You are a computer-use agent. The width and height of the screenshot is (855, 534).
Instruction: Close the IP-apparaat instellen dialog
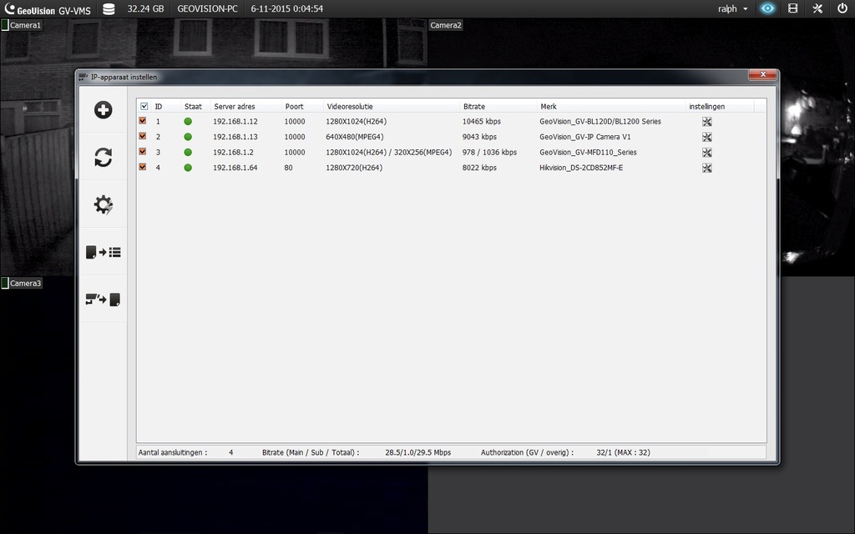tap(762, 75)
